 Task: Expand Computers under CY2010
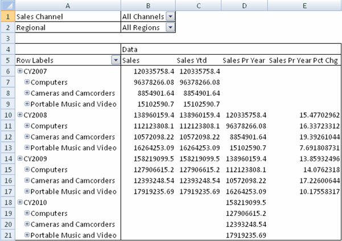[x=27, y=213]
